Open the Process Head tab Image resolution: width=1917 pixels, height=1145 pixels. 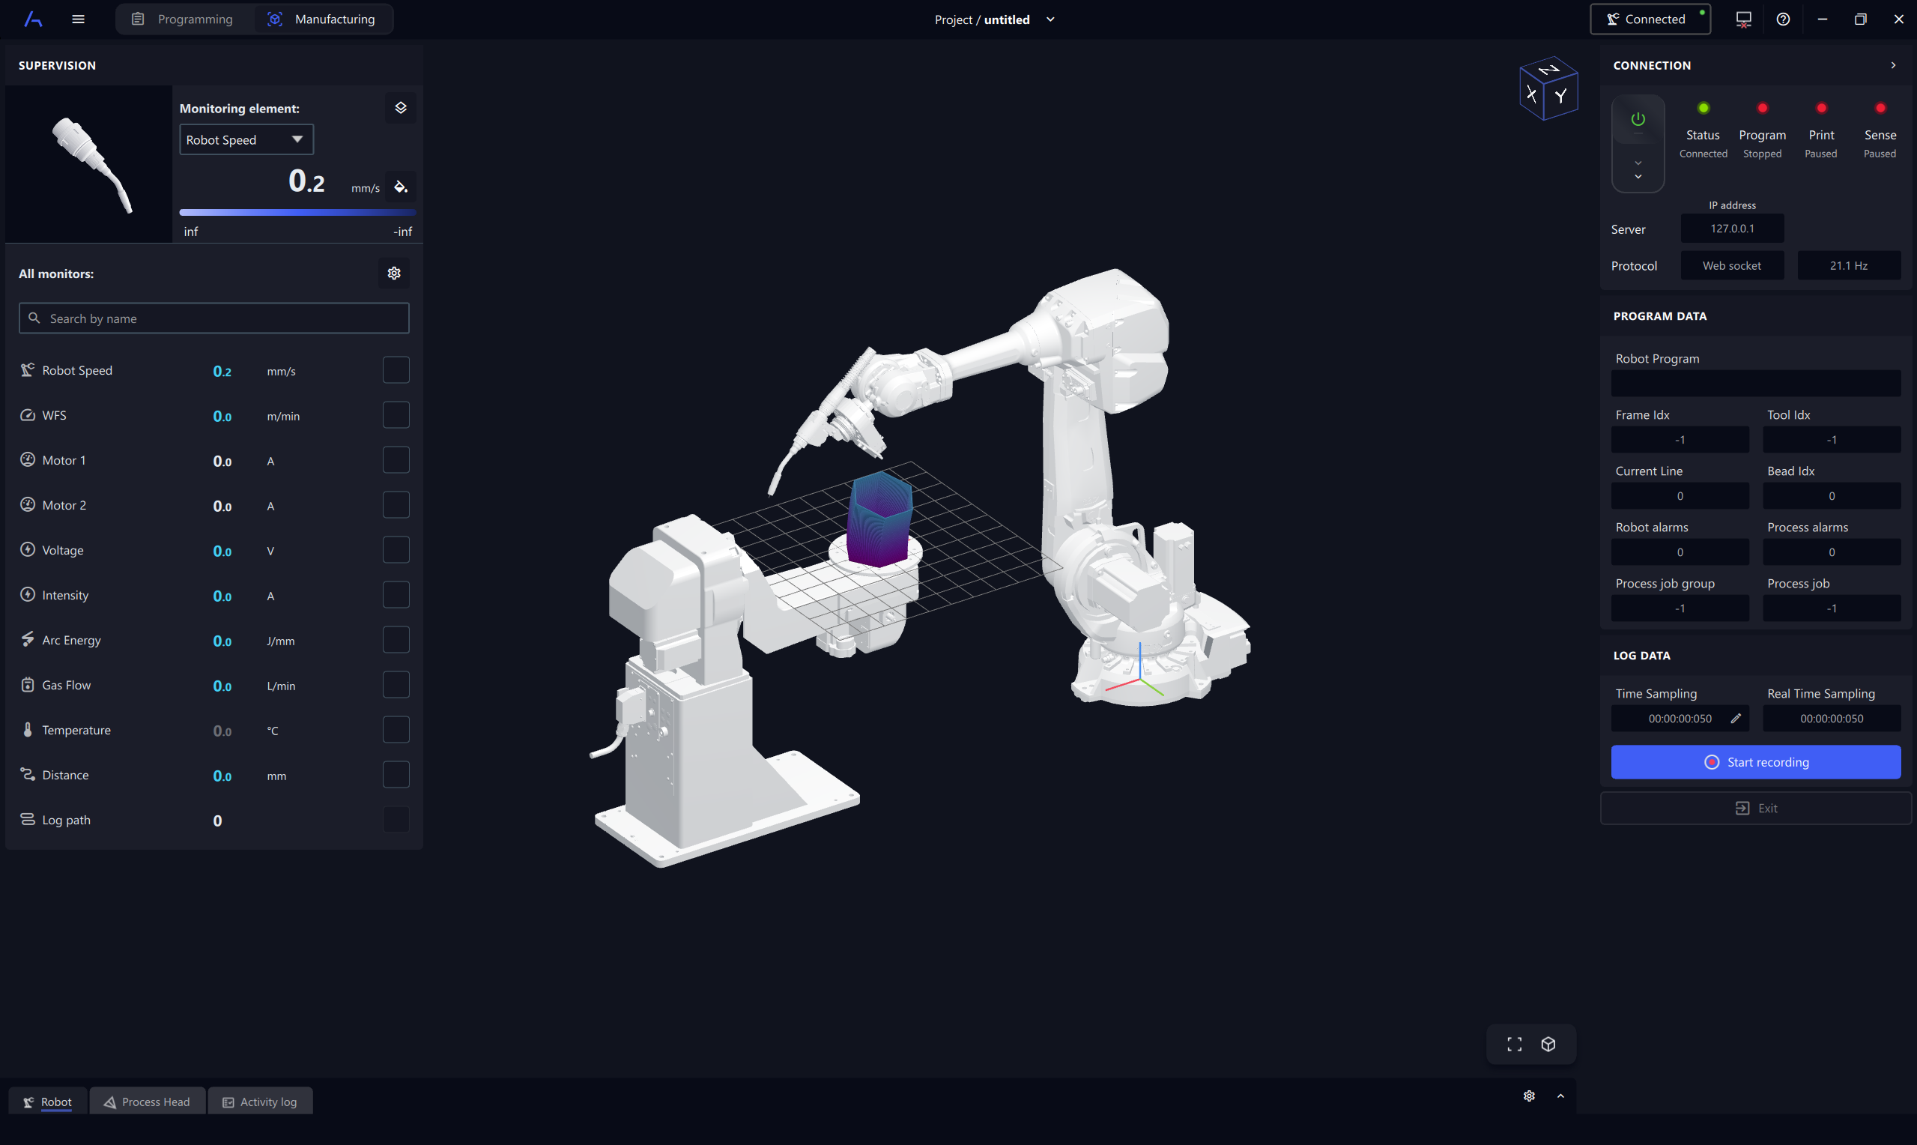(x=148, y=1102)
